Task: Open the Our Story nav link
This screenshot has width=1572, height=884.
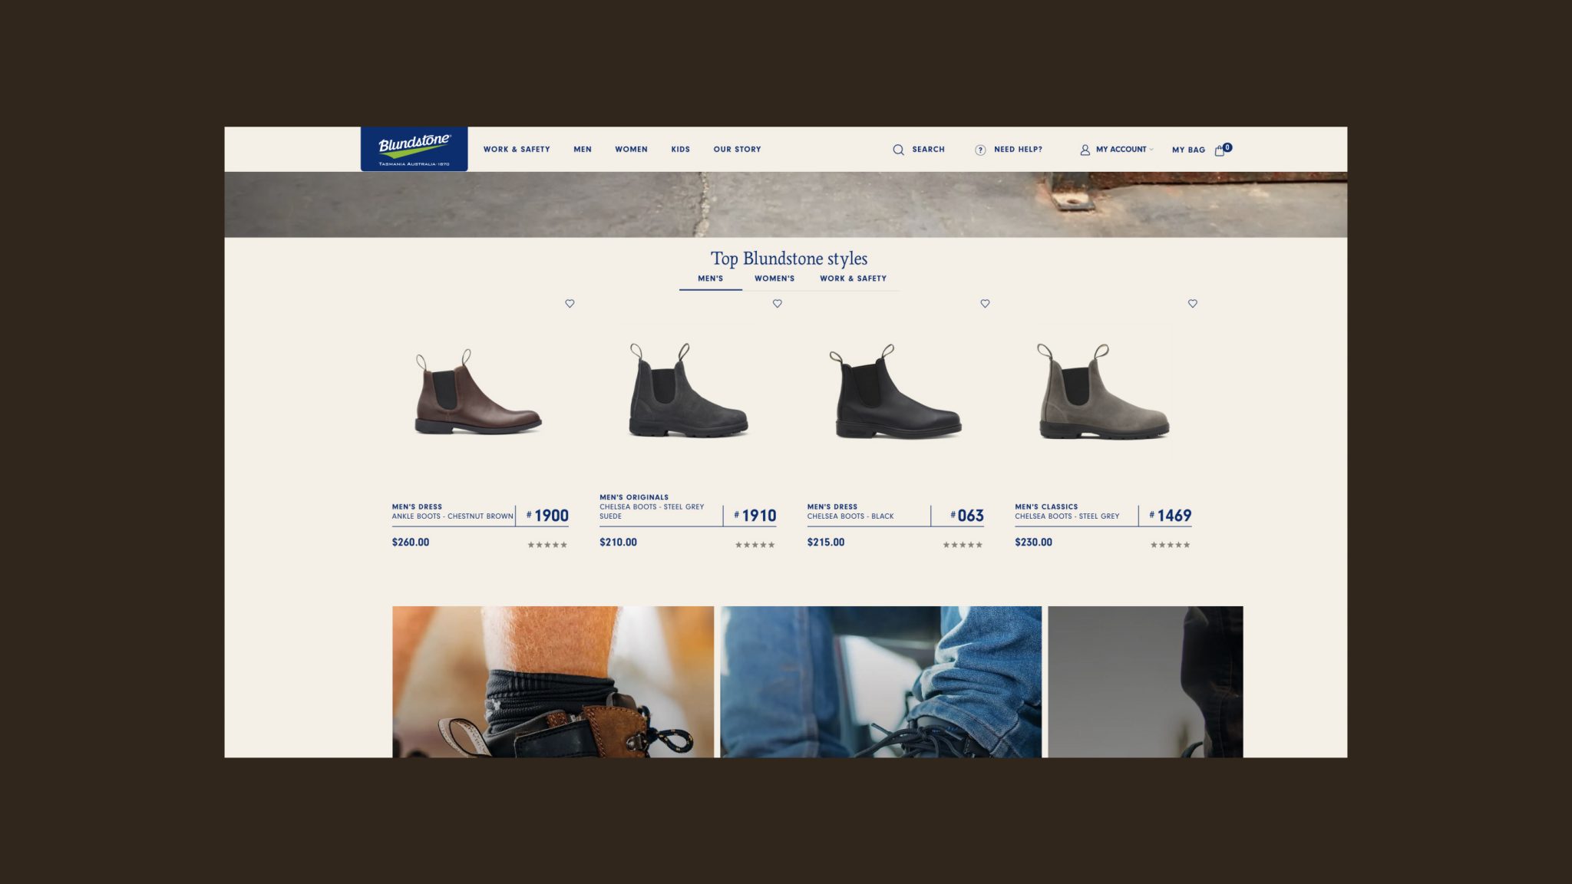Action: point(737,150)
